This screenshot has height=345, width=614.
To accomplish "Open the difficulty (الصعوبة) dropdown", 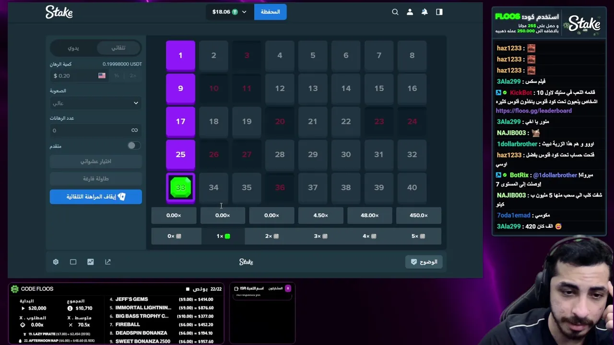I will [x=96, y=103].
